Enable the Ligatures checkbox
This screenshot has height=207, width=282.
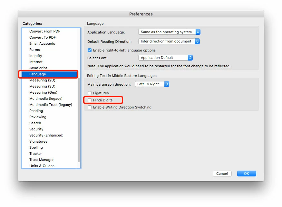pyautogui.click(x=90, y=93)
